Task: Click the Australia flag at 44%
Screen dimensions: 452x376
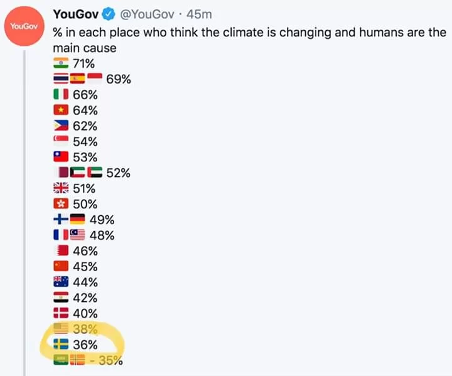Action: pos(62,282)
